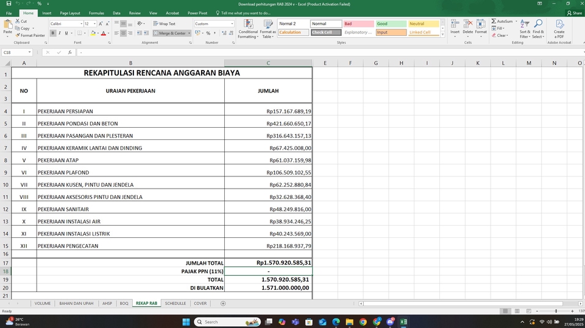Image resolution: width=585 pixels, height=328 pixels.
Task: Activate the Format Painter brush
Action: (x=30, y=35)
